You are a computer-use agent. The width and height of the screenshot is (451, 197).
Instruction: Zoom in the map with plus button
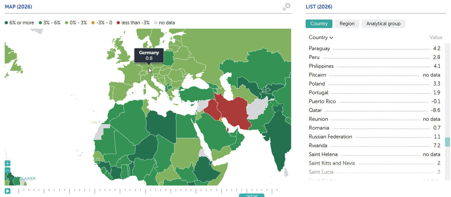[x=8, y=164]
